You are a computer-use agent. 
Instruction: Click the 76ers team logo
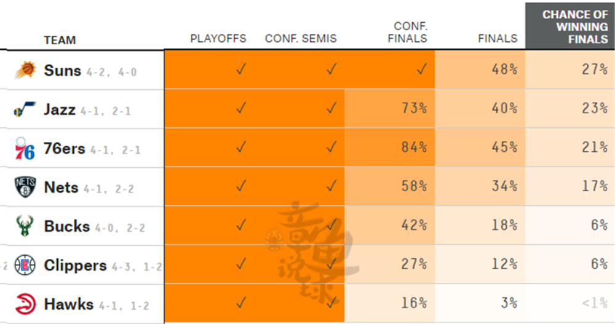click(25, 148)
